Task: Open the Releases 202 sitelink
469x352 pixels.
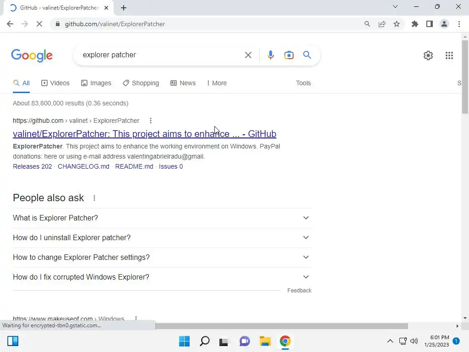Action: [33, 166]
